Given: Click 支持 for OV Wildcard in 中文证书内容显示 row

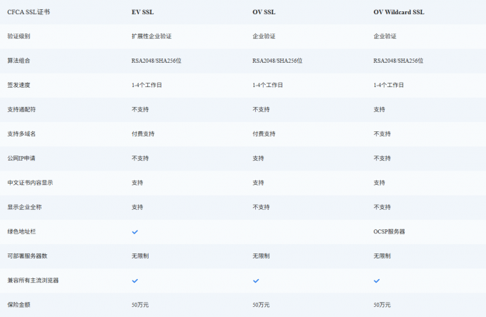Looking at the screenshot, I should (379, 183).
